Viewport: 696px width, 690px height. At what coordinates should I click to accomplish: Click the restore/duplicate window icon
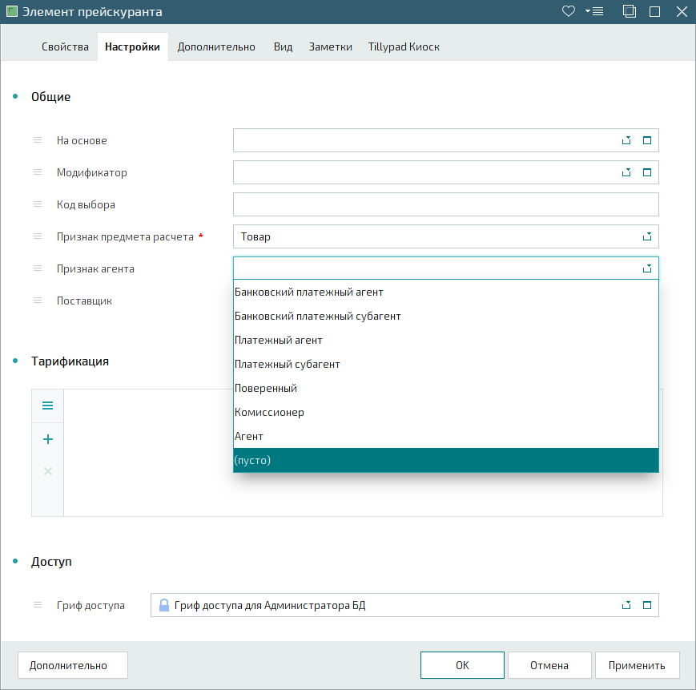[629, 11]
